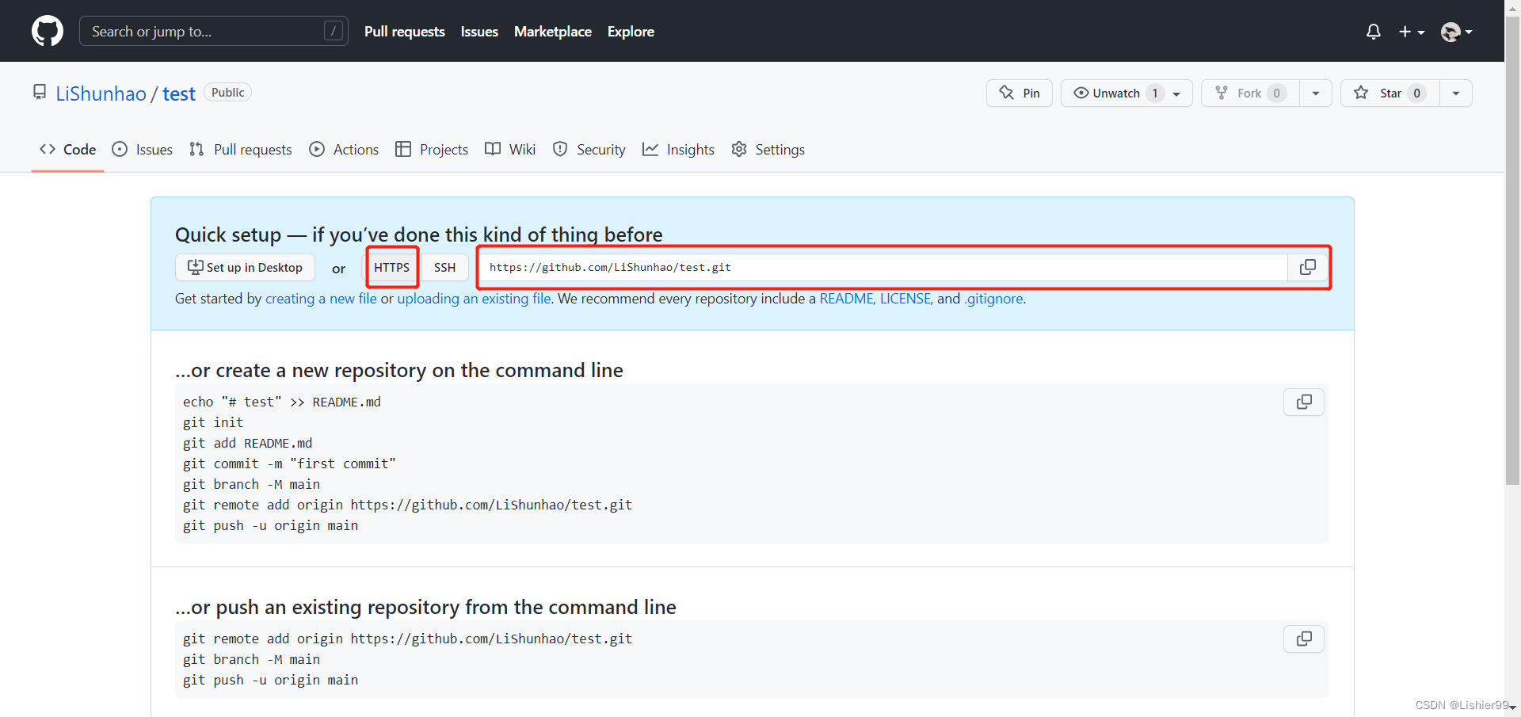This screenshot has width=1521, height=717.
Task: Copy the push existing repository commands
Action: click(x=1304, y=639)
